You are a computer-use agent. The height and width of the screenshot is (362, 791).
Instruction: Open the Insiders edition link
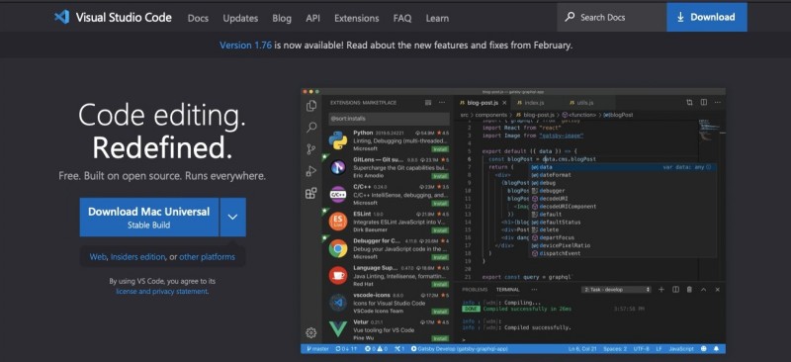coord(137,256)
